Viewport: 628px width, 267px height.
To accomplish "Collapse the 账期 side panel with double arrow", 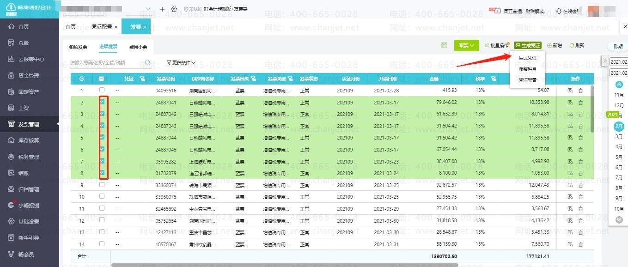I will [x=604, y=61].
